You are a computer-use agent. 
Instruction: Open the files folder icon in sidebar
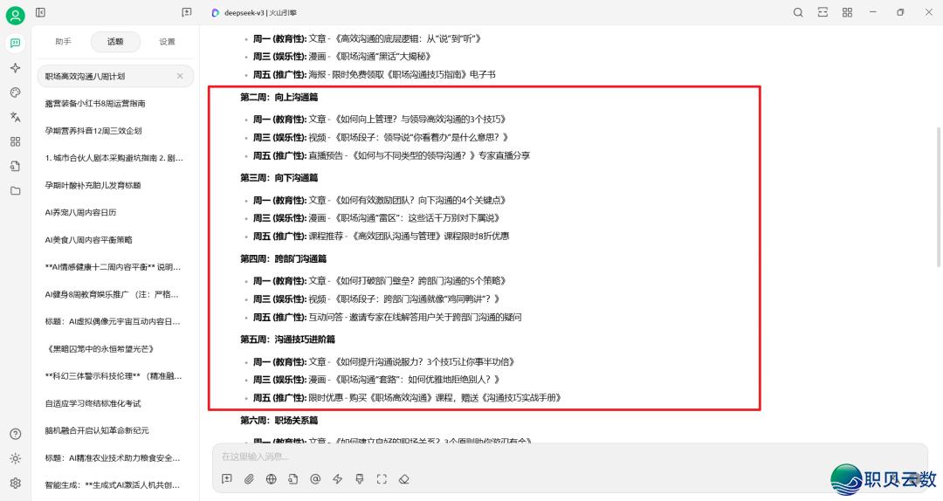tap(15, 190)
